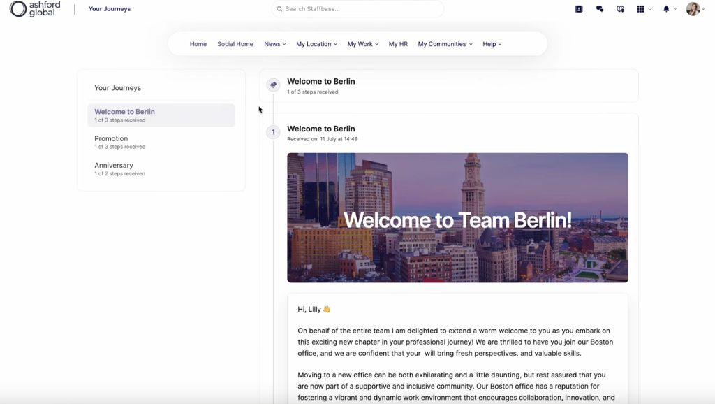Open the employee directory contacts icon
Screen dimensions: 715x404
(579, 9)
